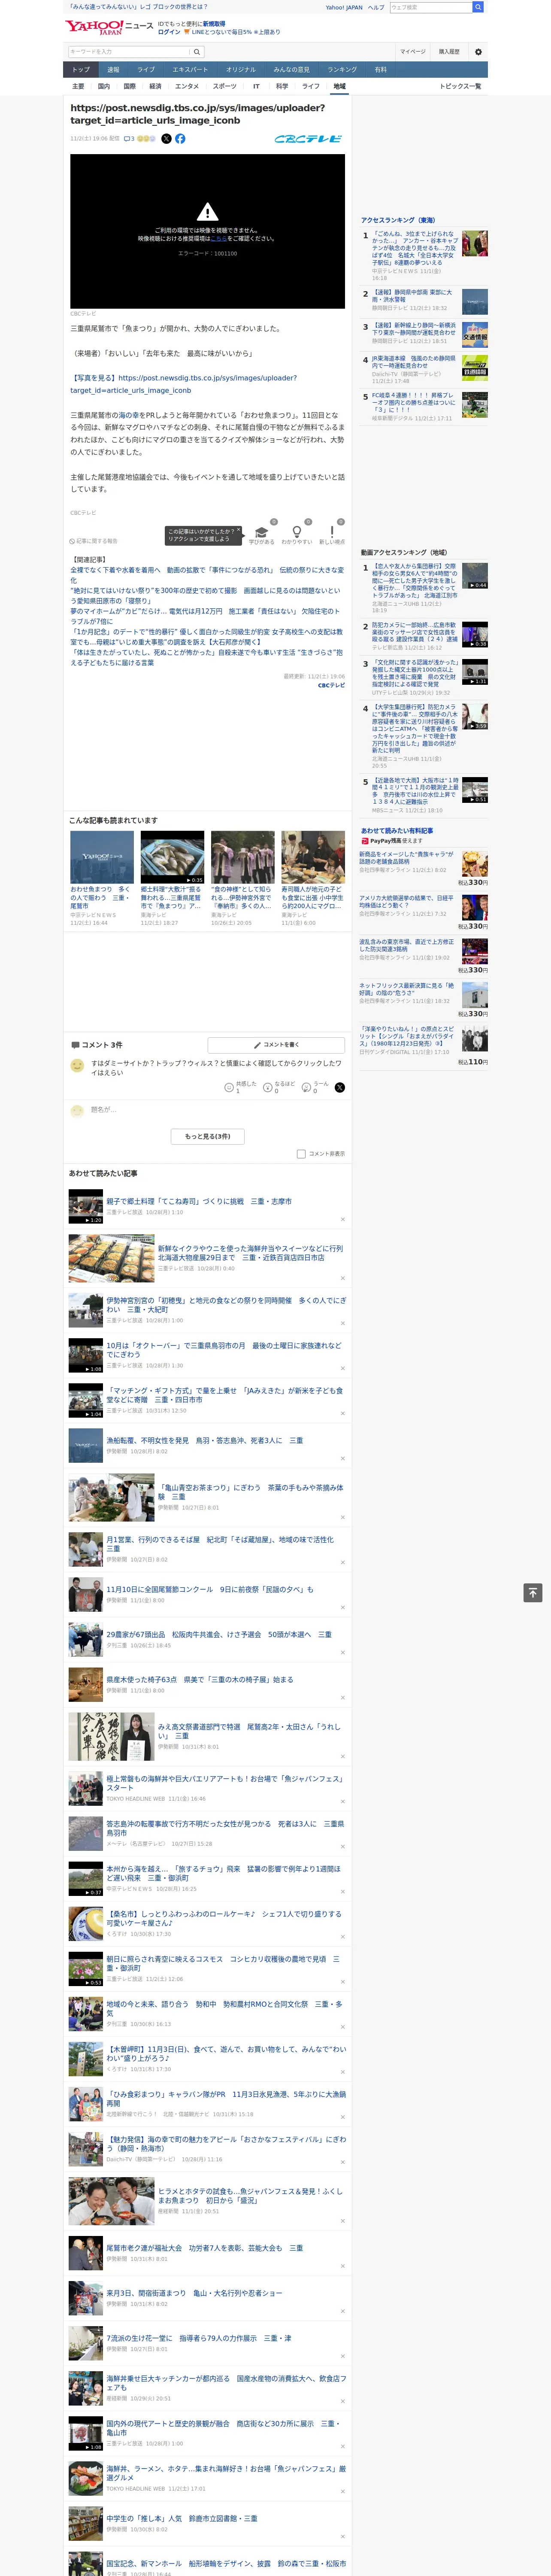Open the 有料 tab
Screen dimensions: 551x2576
(380, 70)
